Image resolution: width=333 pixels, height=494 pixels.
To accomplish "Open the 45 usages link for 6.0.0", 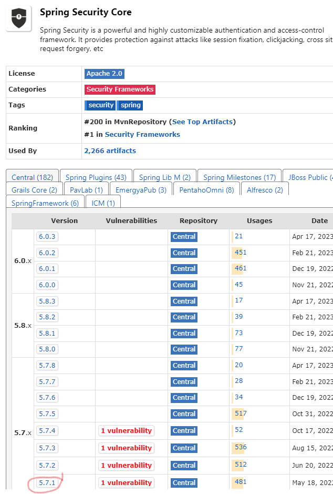I will (x=238, y=285).
